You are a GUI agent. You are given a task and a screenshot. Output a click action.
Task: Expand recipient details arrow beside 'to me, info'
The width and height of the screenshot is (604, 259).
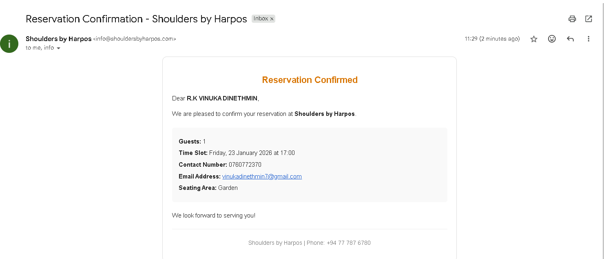pos(58,48)
